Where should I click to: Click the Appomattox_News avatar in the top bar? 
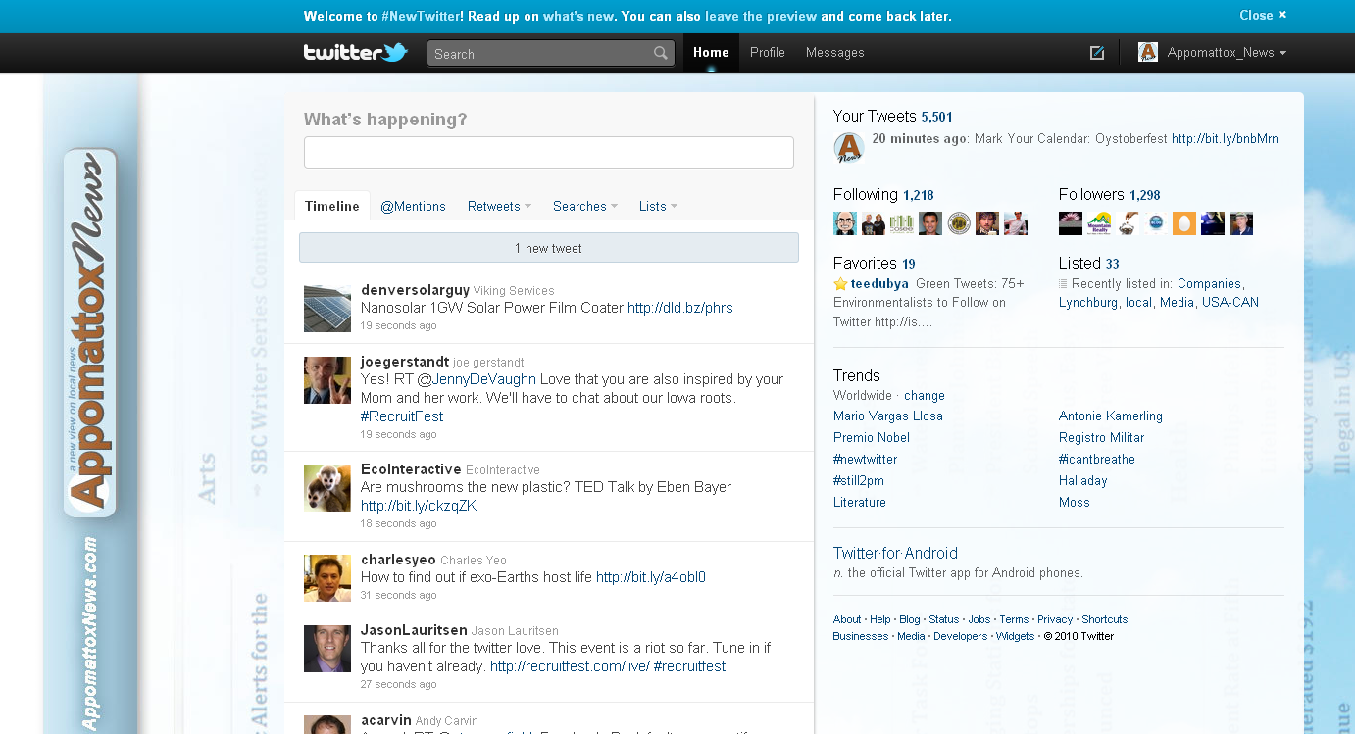(x=1148, y=53)
